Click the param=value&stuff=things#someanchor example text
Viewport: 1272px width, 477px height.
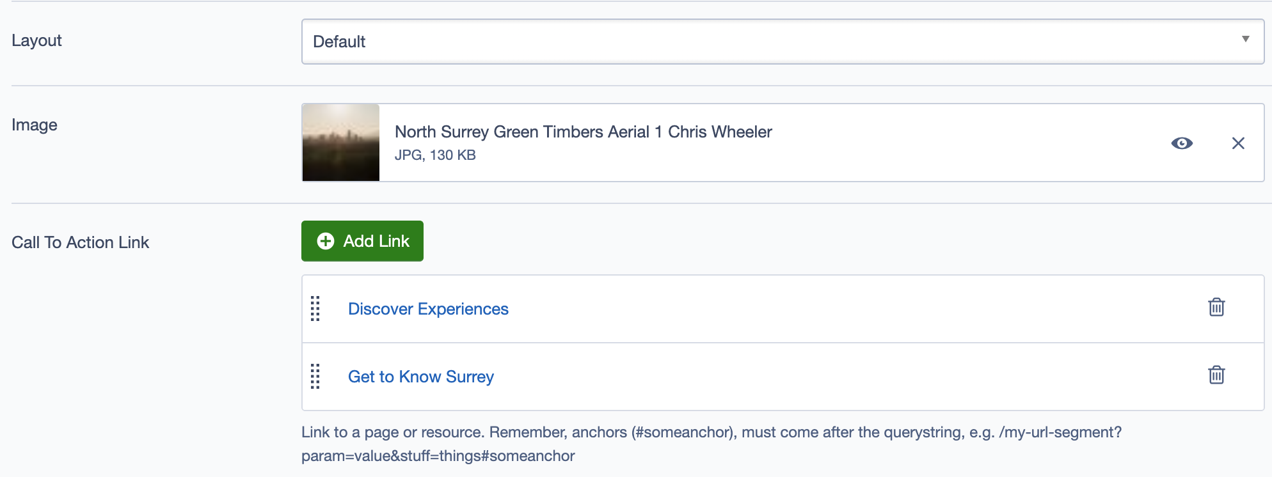(438, 457)
